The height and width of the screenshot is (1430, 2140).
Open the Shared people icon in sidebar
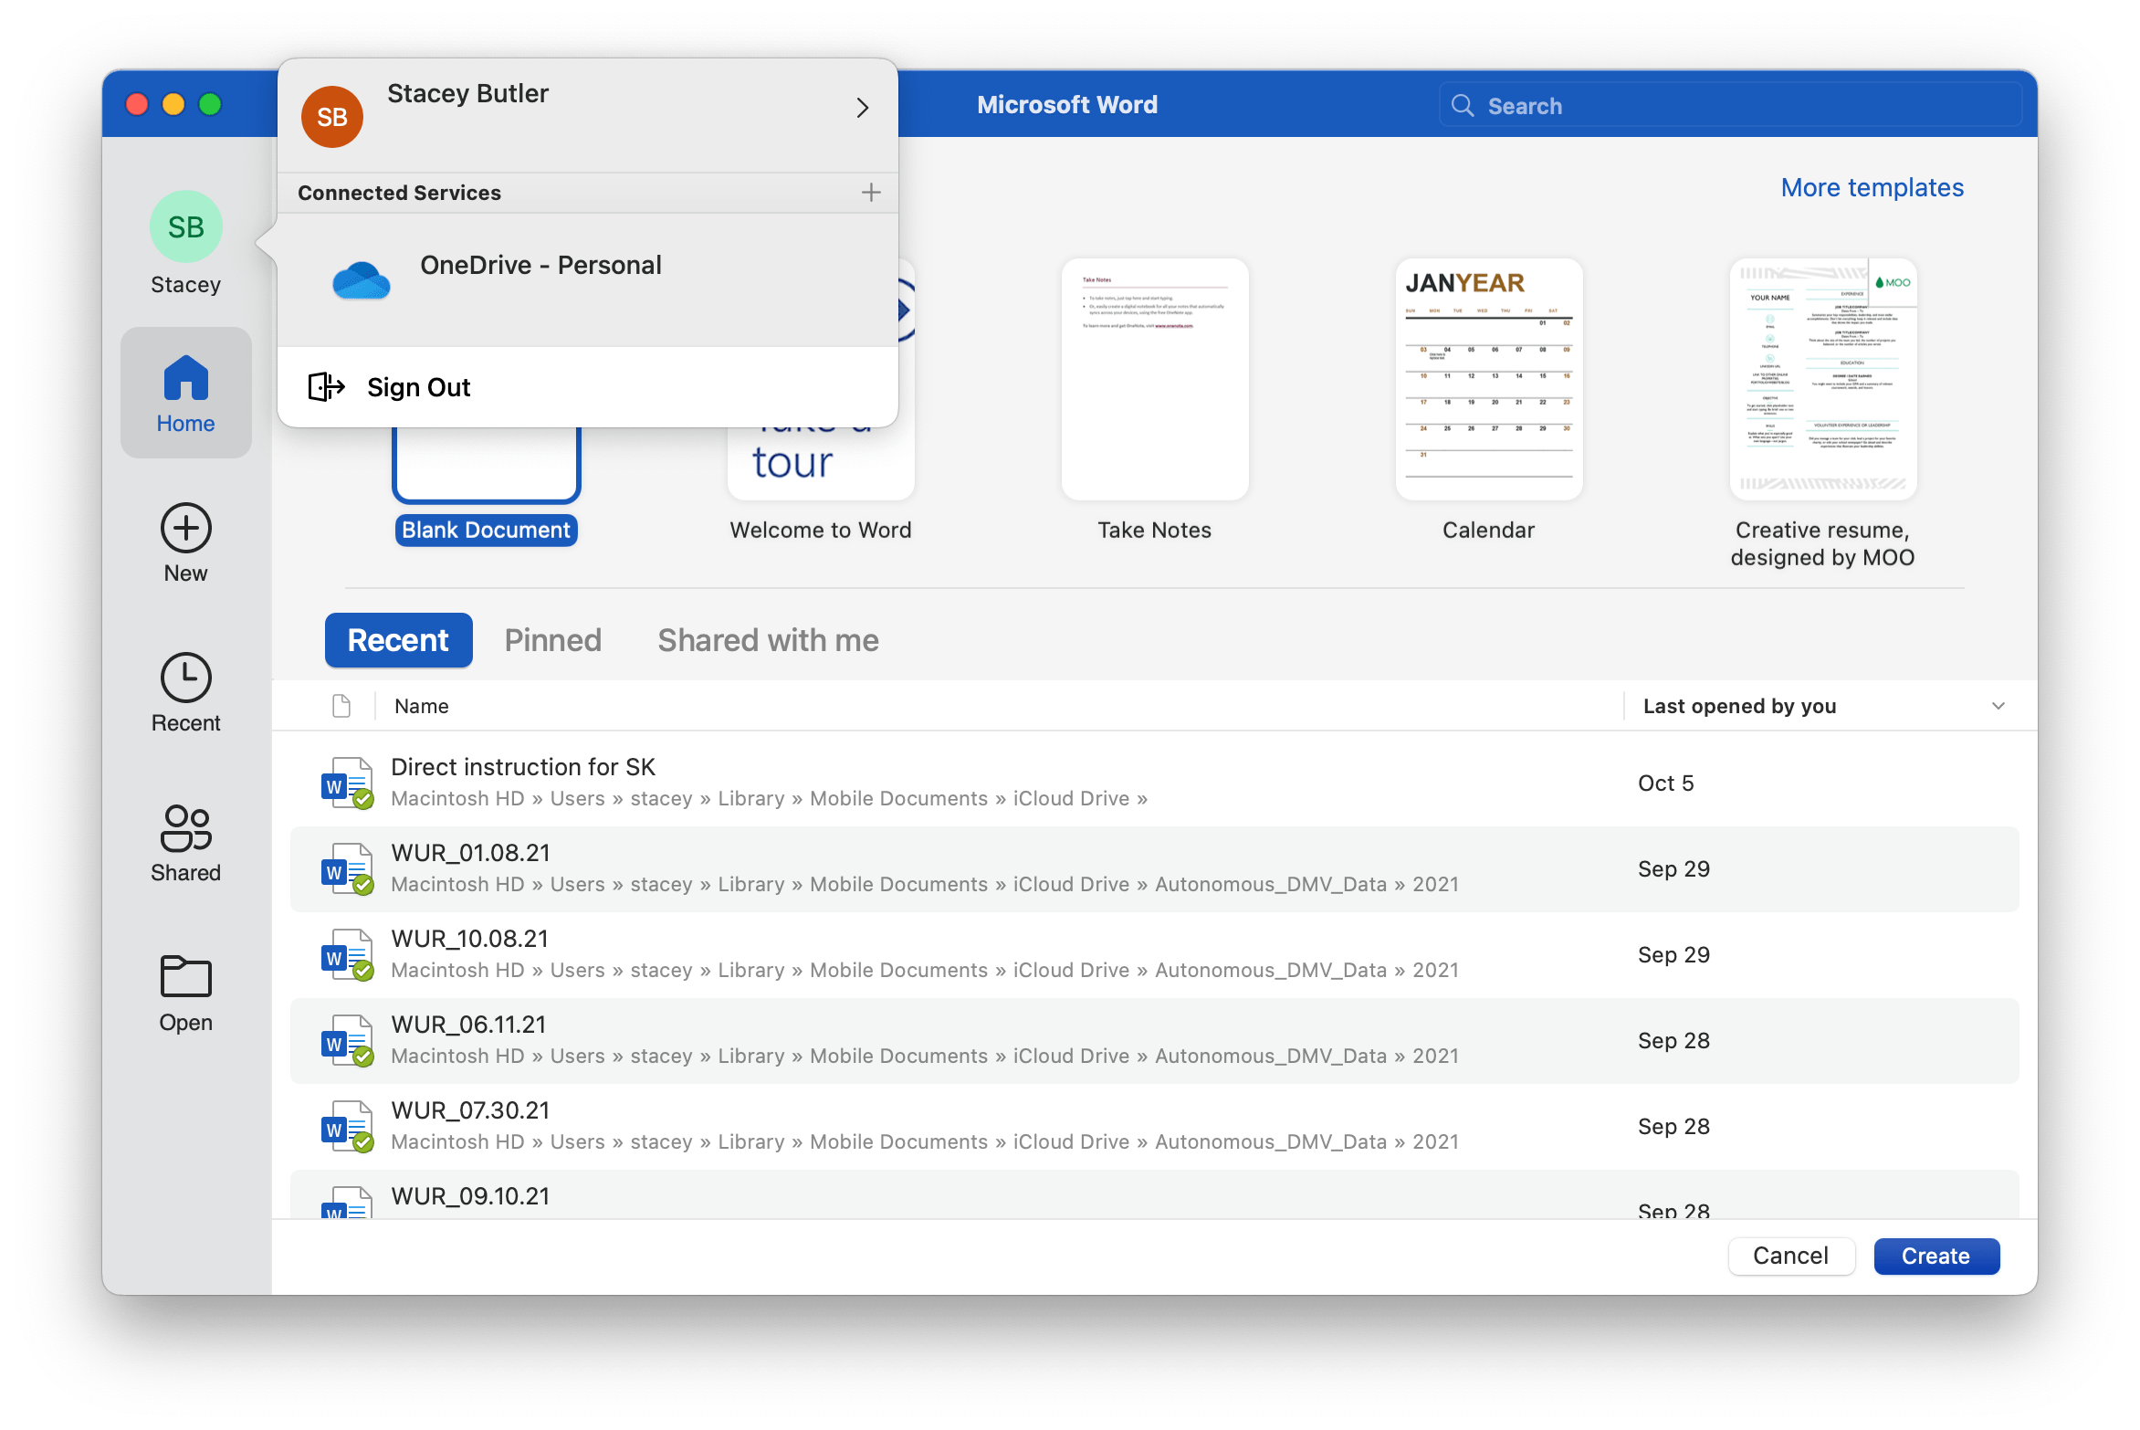pos(186,827)
